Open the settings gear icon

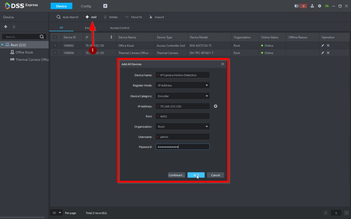click(x=319, y=6)
